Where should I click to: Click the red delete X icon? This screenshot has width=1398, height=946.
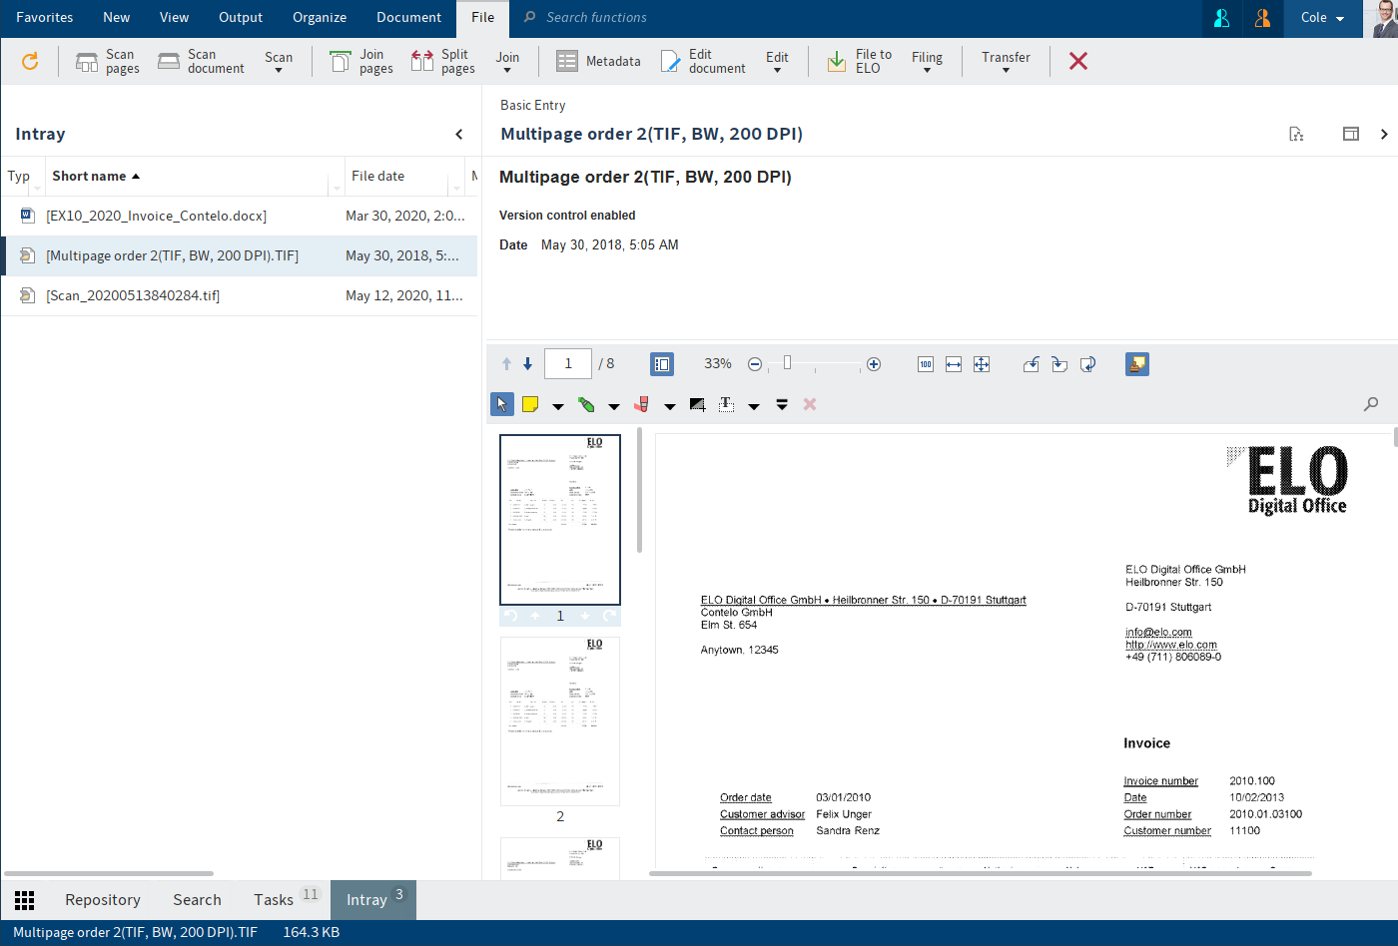(x=1077, y=62)
